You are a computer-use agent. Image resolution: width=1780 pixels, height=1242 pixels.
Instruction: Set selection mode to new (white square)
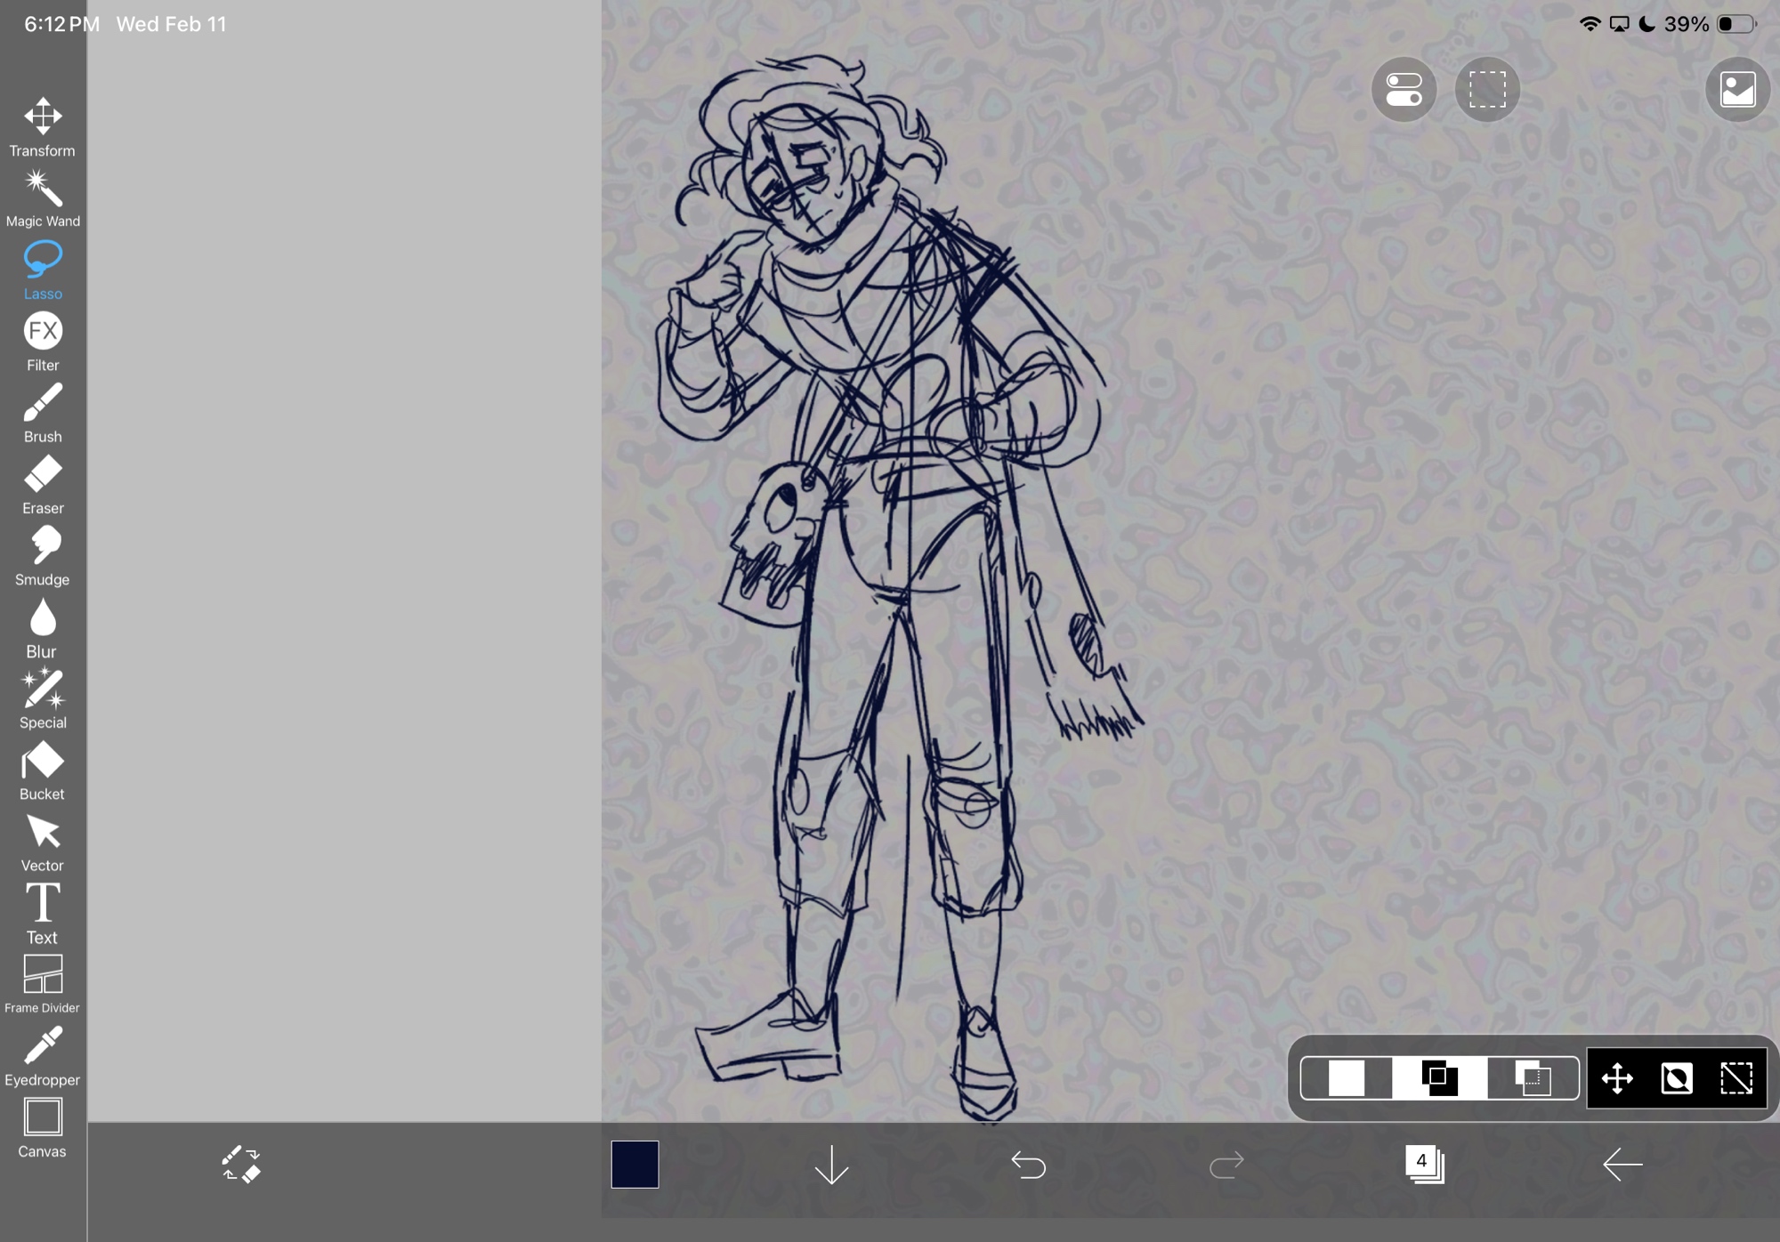[1346, 1078]
